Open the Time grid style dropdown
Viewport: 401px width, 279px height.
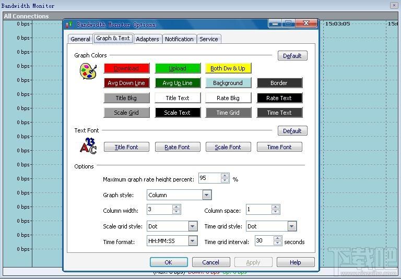click(x=292, y=226)
